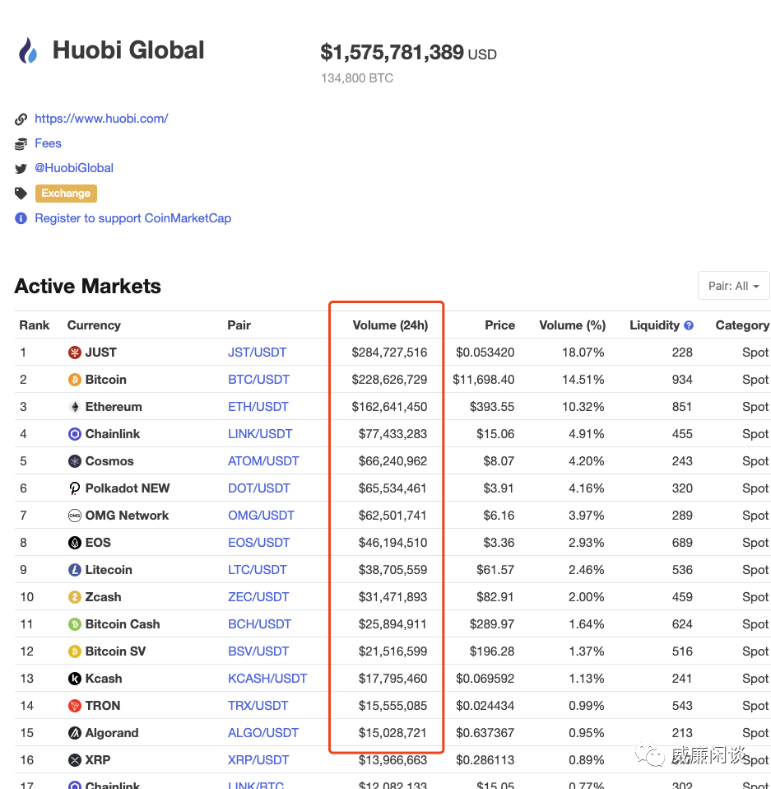This screenshot has height=789, width=771.
Task: Click the Litecoin icon
Action: (x=74, y=570)
